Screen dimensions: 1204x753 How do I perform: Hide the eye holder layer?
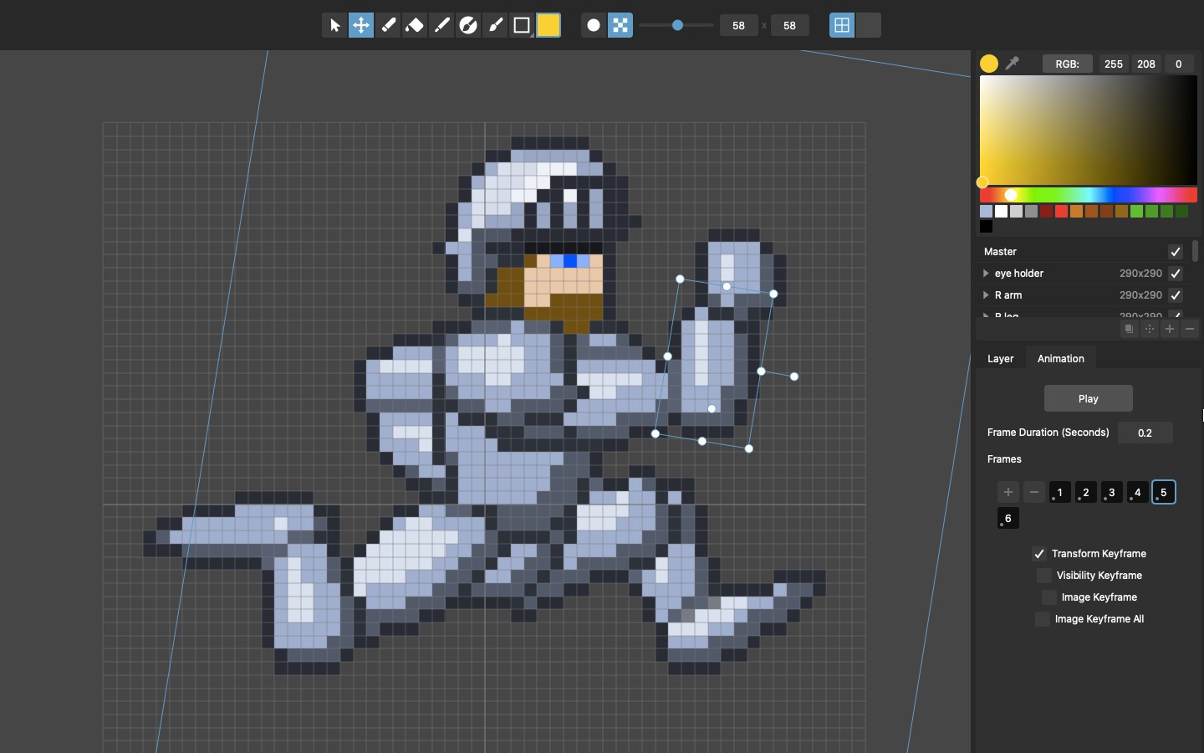(1176, 273)
